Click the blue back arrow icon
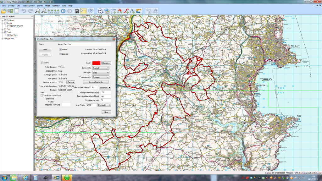 [x=63, y=11]
